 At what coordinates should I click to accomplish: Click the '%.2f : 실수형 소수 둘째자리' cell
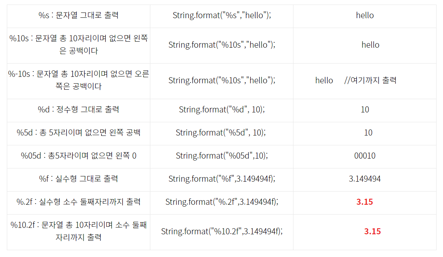[x=79, y=202]
